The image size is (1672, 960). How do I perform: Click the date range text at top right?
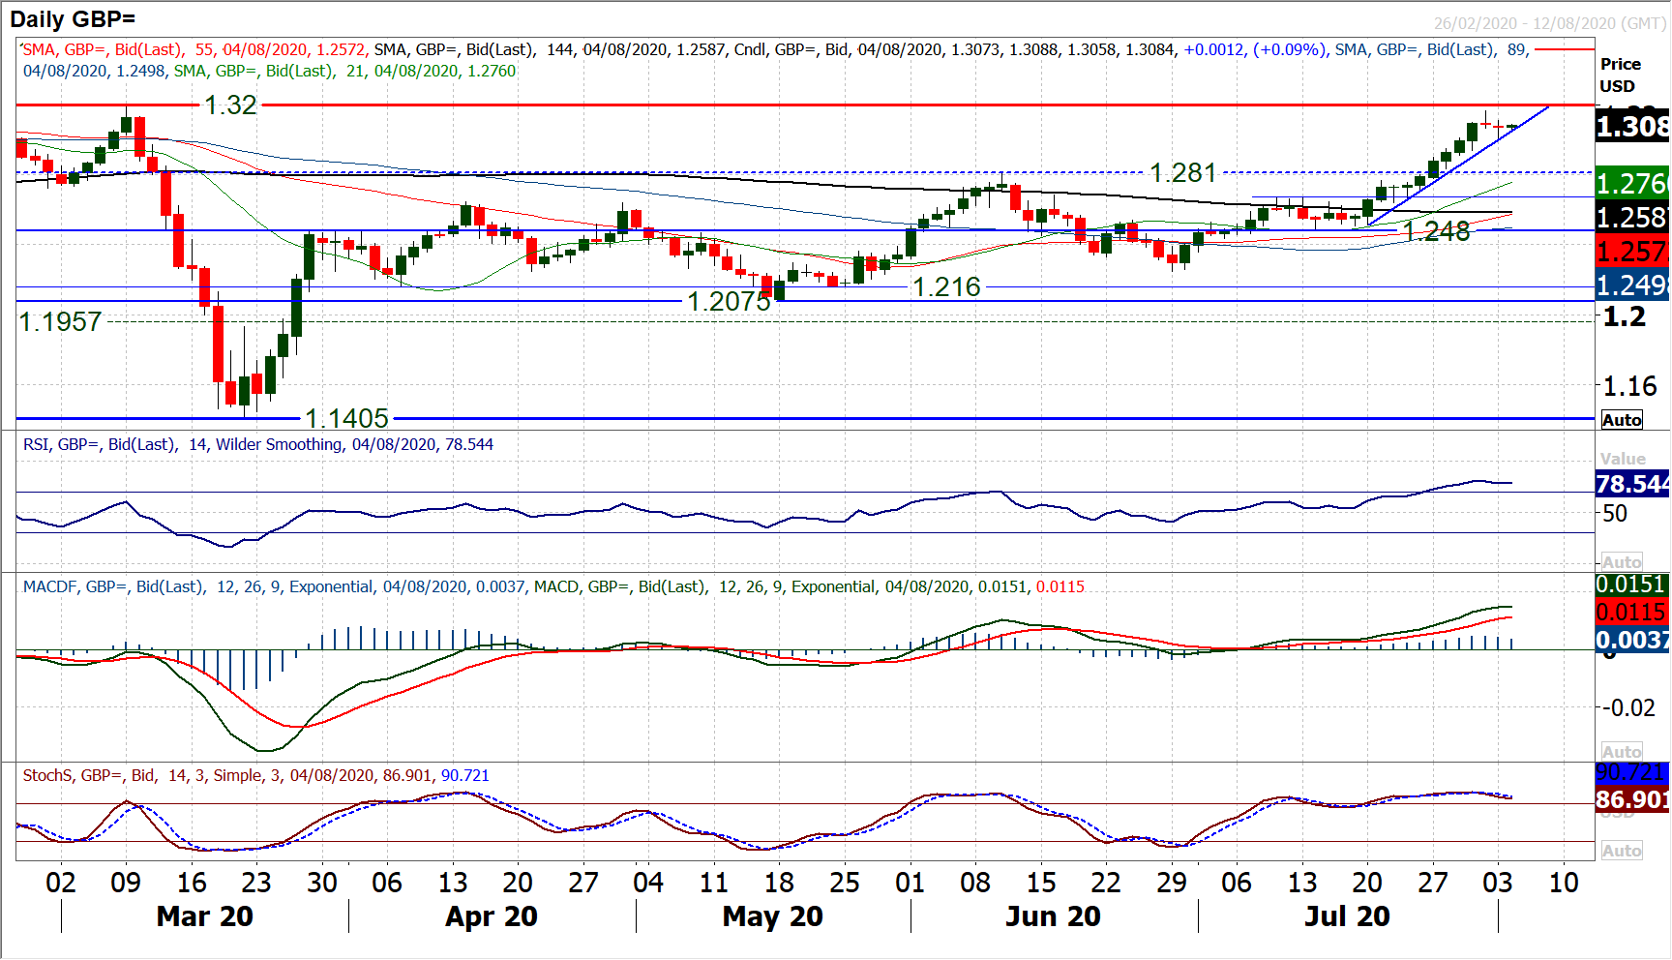point(1549,23)
